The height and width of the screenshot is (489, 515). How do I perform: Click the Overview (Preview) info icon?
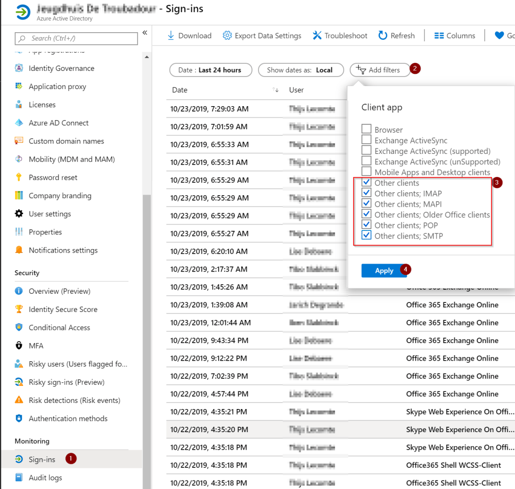click(19, 291)
